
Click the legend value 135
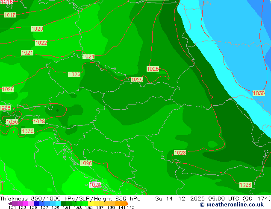tap(88, 207)
